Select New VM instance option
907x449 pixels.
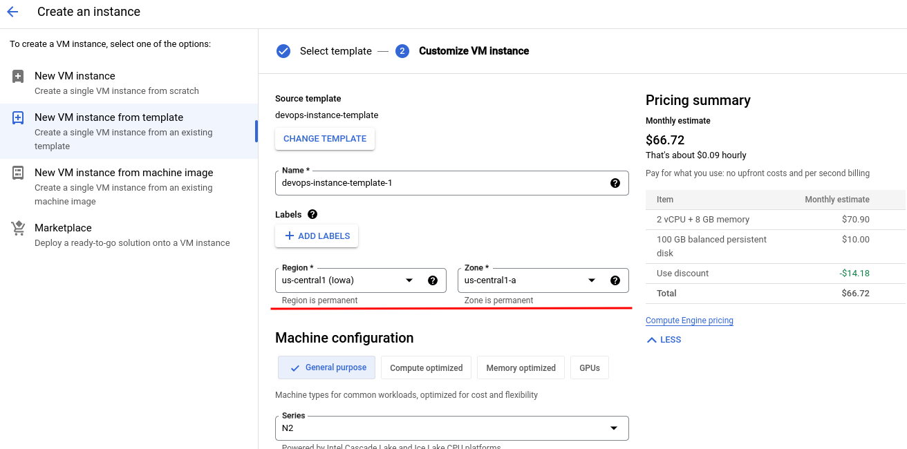tap(129, 83)
